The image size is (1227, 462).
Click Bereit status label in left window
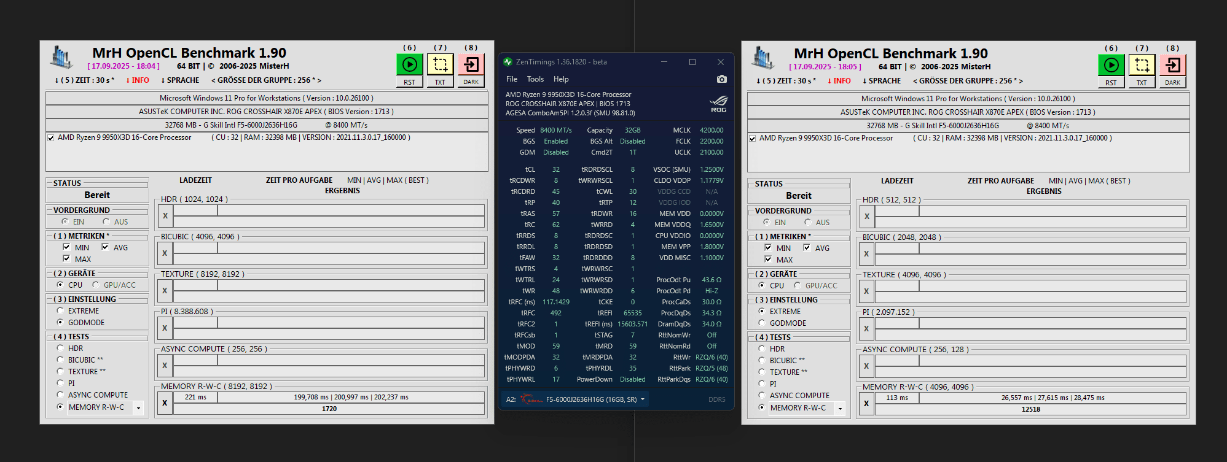click(x=97, y=195)
